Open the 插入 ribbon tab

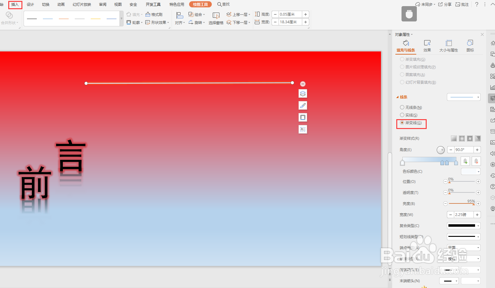pyautogui.click(x=15, y=5)
